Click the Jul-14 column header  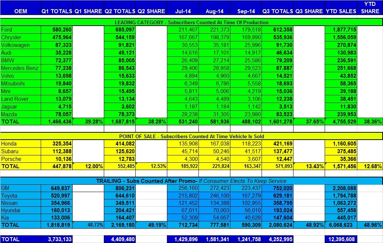point(183,8)
